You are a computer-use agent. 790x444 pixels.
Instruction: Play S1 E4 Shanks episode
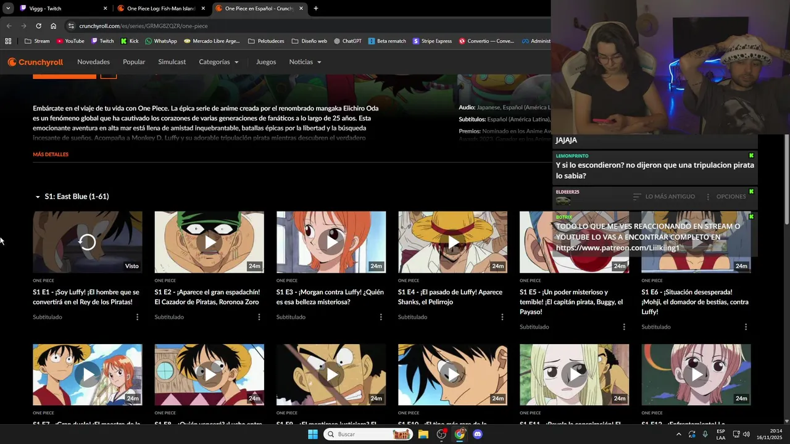pos(452,242)
